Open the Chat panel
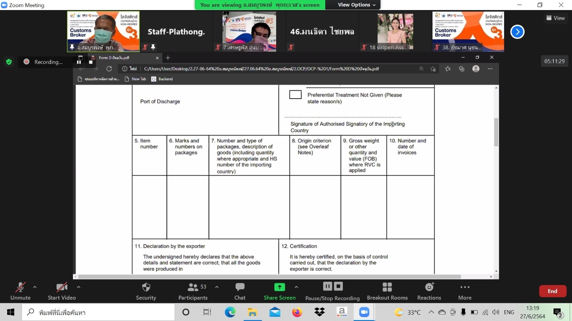This screenshot has height=321, width=572. tap(240, 291)
